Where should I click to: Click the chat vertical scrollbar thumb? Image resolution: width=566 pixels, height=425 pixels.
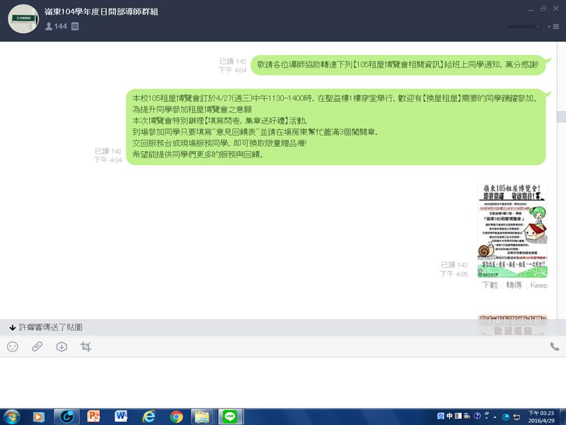(x=561, y=117)
